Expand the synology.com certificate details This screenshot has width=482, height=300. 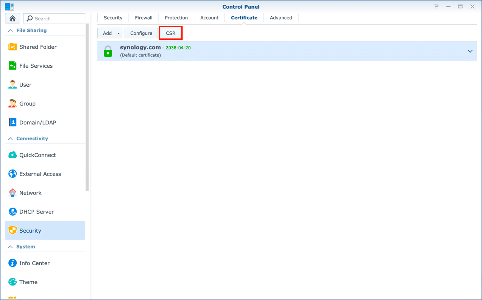(470, 51)
